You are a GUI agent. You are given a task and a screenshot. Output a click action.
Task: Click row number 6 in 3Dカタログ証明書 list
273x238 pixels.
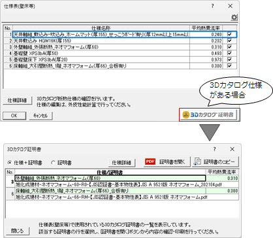pyautogui.click(x=10, y=194)
